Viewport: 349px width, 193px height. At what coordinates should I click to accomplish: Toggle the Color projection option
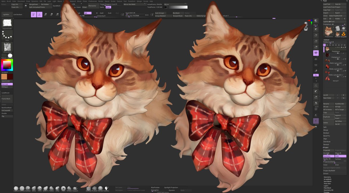[x=340, y=156]
